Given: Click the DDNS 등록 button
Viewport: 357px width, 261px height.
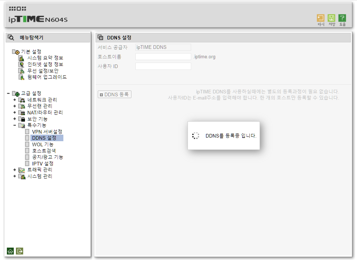Looking at the screenshot, I should pyautogui.click(x=114, y=94).
